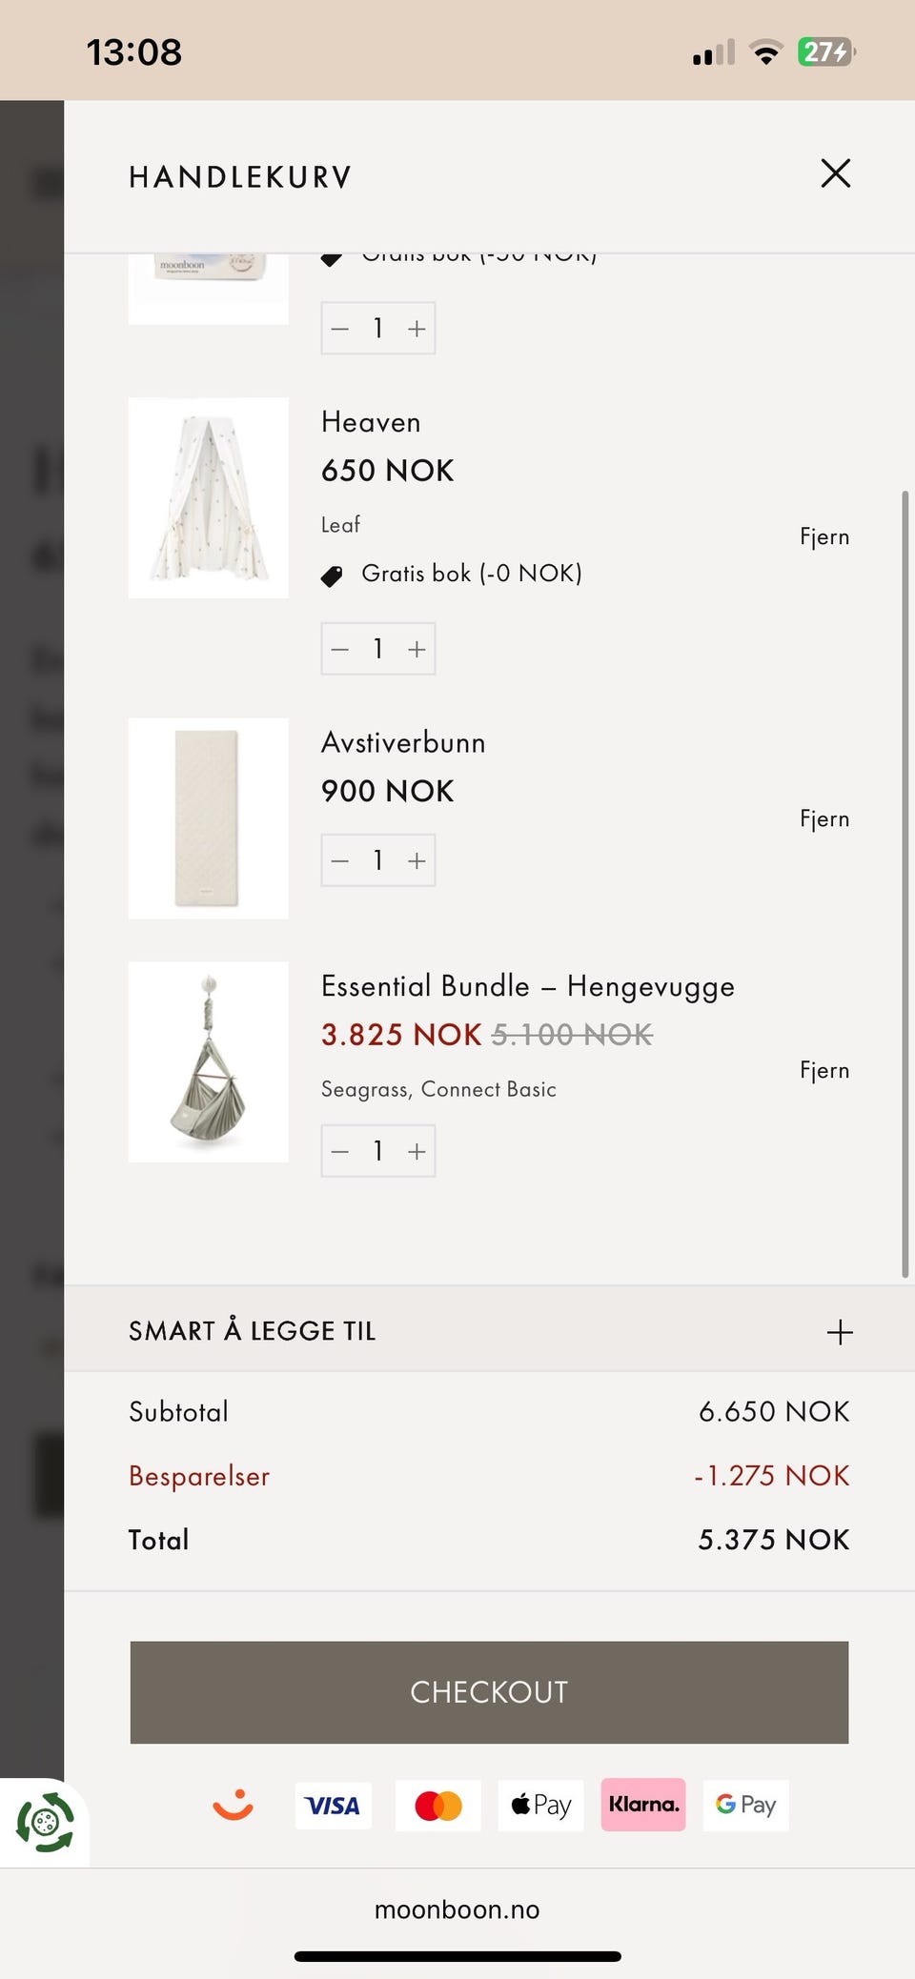This screenshot has width=915, height=1979.
Task: Click the Google Pay icon
Action: 745,1805
